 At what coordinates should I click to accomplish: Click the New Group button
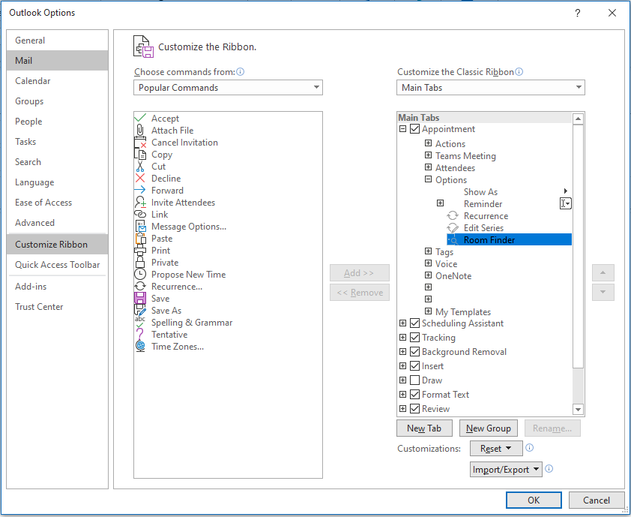(488, 428)
